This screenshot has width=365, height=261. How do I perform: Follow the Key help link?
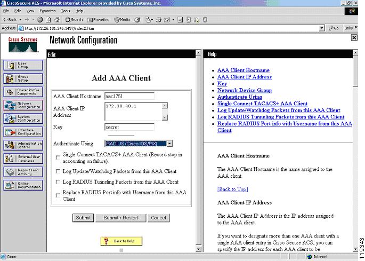tap(222, 84)
